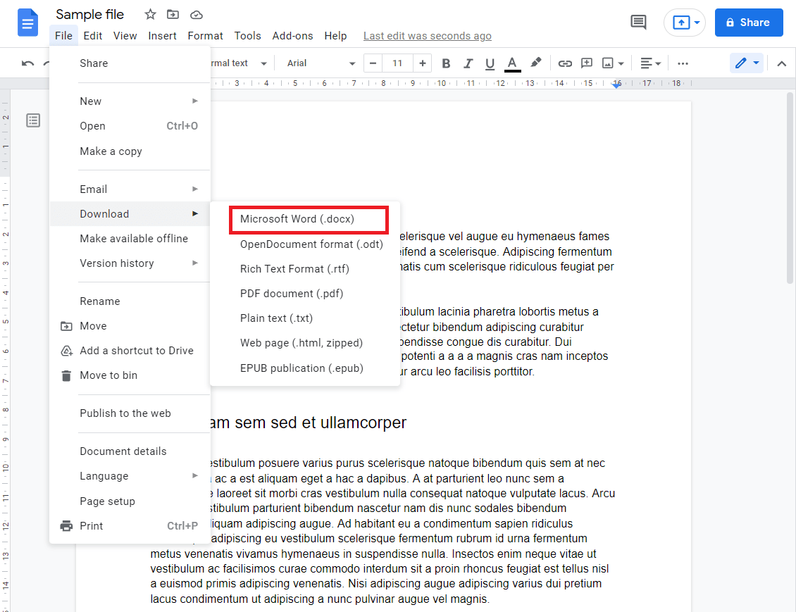Toggle underline formatting

[490, 63]
